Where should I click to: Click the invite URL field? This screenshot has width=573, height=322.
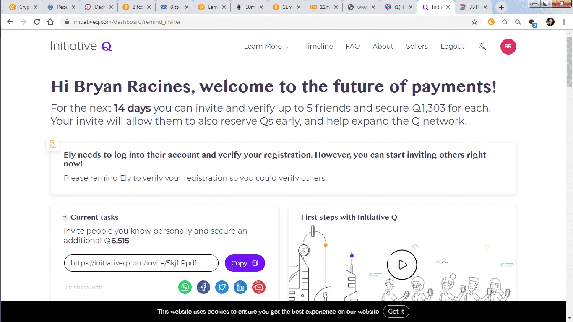141,263
